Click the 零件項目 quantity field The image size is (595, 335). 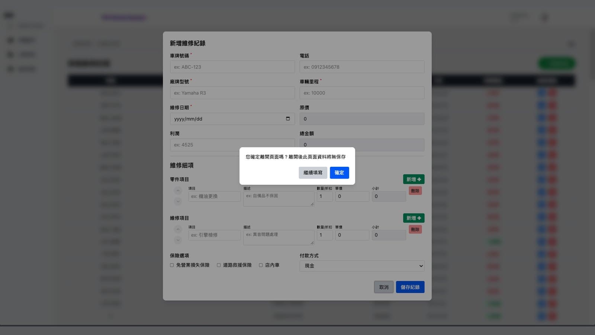pos(325,196)
